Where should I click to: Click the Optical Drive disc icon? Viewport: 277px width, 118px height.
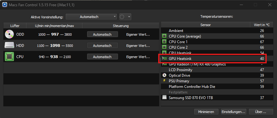tap(164, 75)
